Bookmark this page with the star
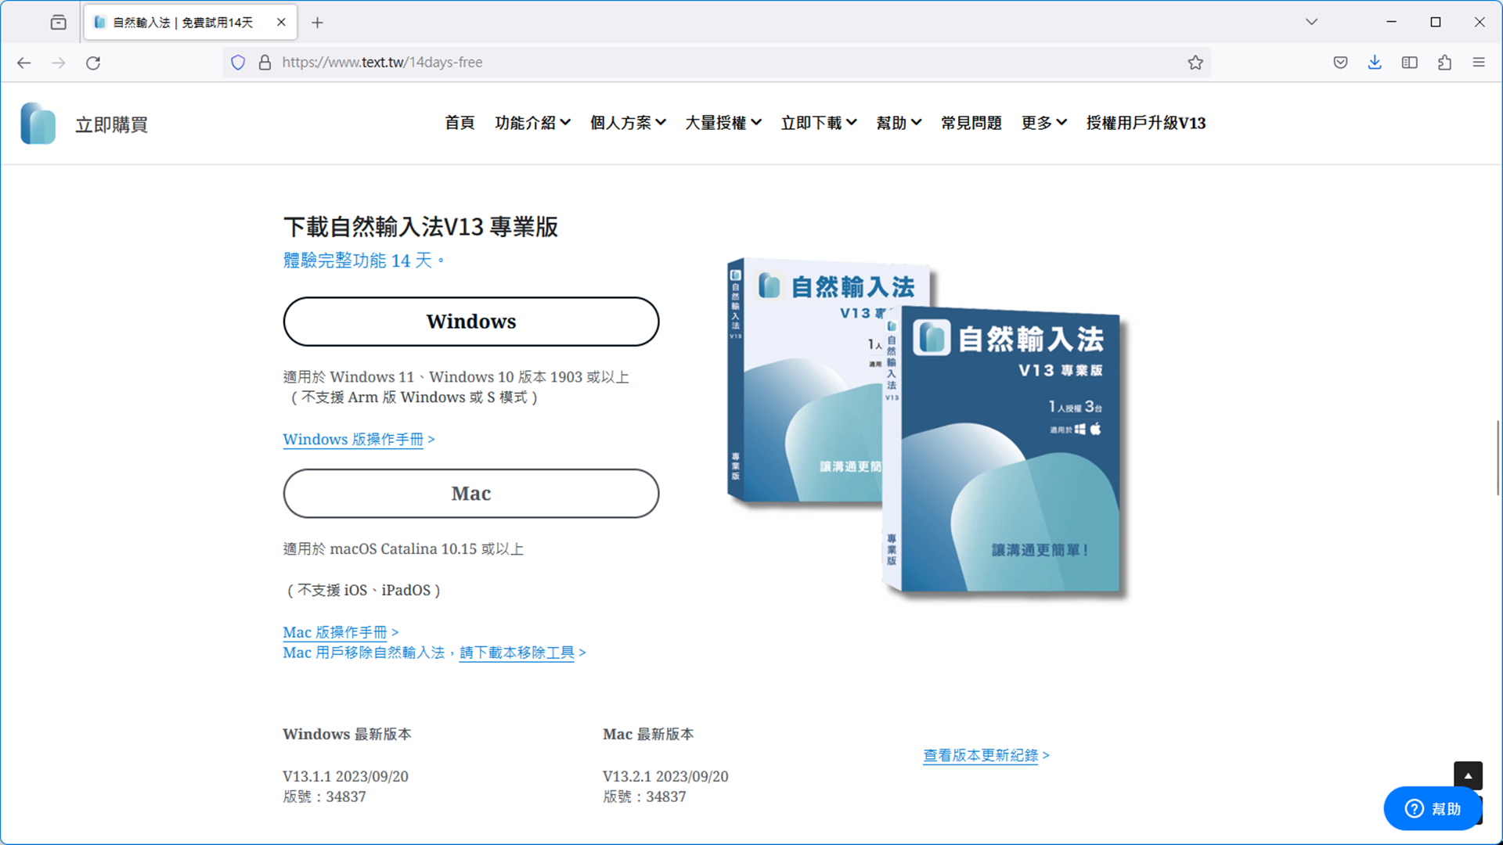Viewport: 1503px width, 845px height. (1195, 63)
